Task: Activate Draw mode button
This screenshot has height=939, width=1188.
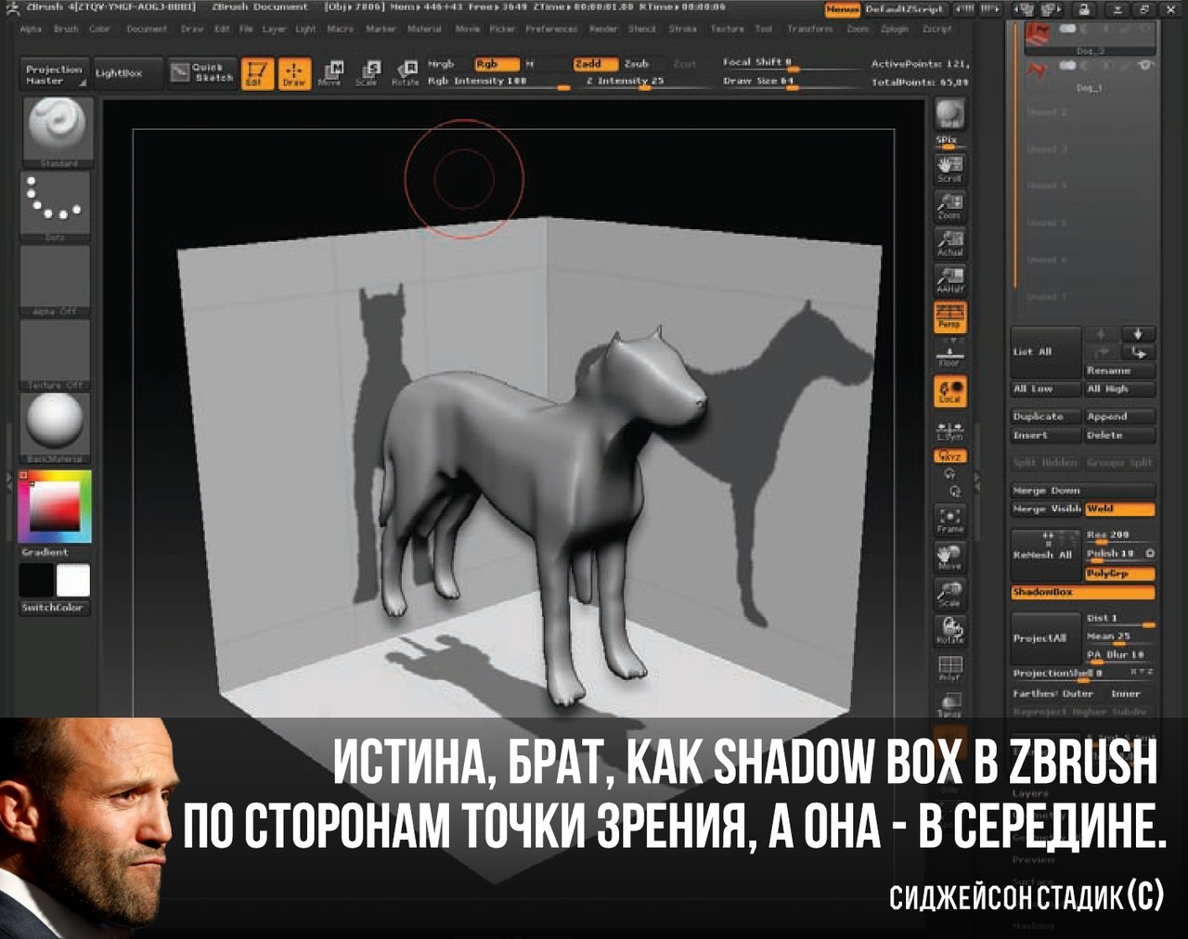Action: point(294,73)
